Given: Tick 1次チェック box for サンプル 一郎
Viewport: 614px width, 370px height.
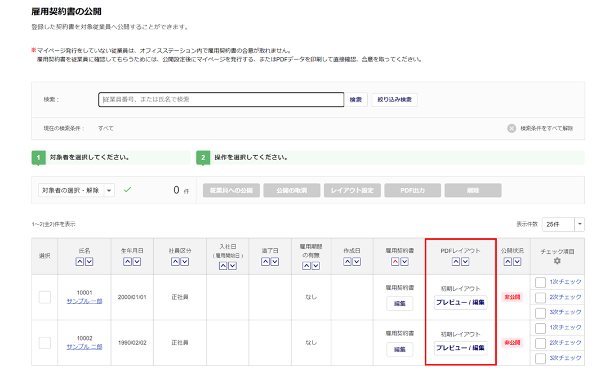Looking at the screenshot, I should (540, 282).
